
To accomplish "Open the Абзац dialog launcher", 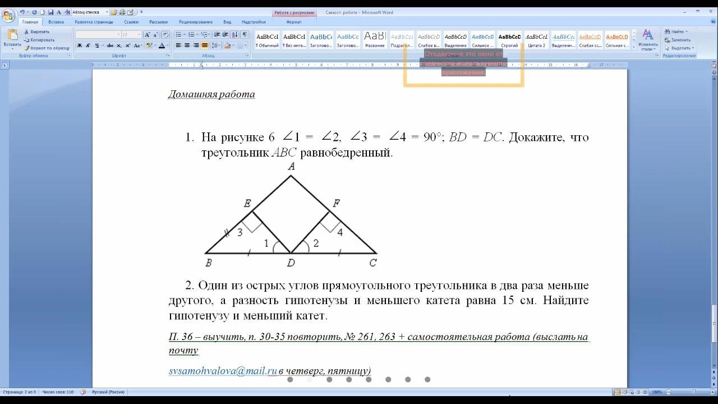I will pos(247,56).
